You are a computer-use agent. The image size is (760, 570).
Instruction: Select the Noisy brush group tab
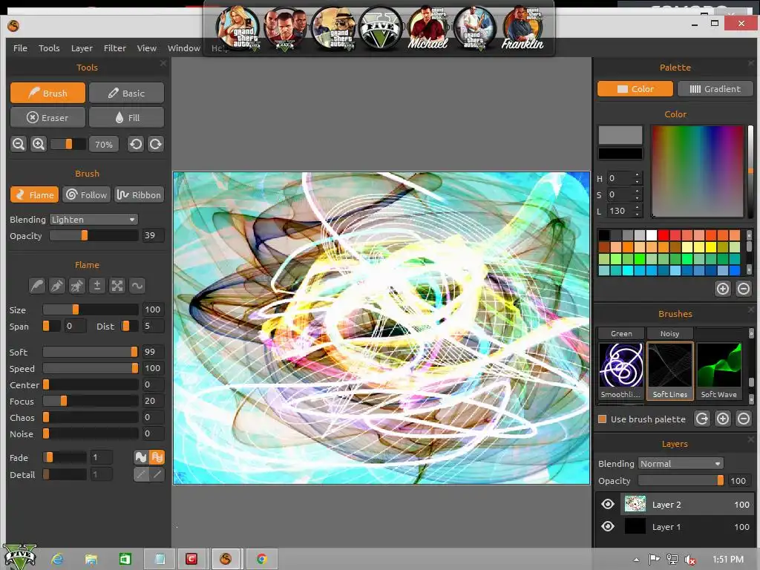click(670, 333)
